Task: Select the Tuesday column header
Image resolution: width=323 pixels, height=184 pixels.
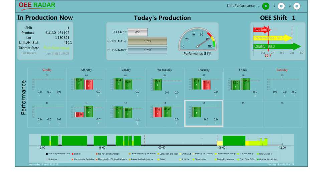Action: (126, 70)
